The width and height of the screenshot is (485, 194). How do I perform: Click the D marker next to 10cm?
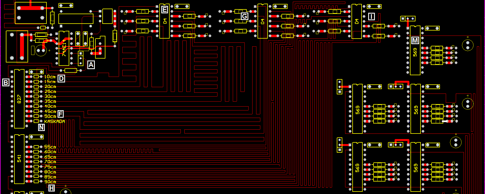pyautogui.click(x=61, y=79)
